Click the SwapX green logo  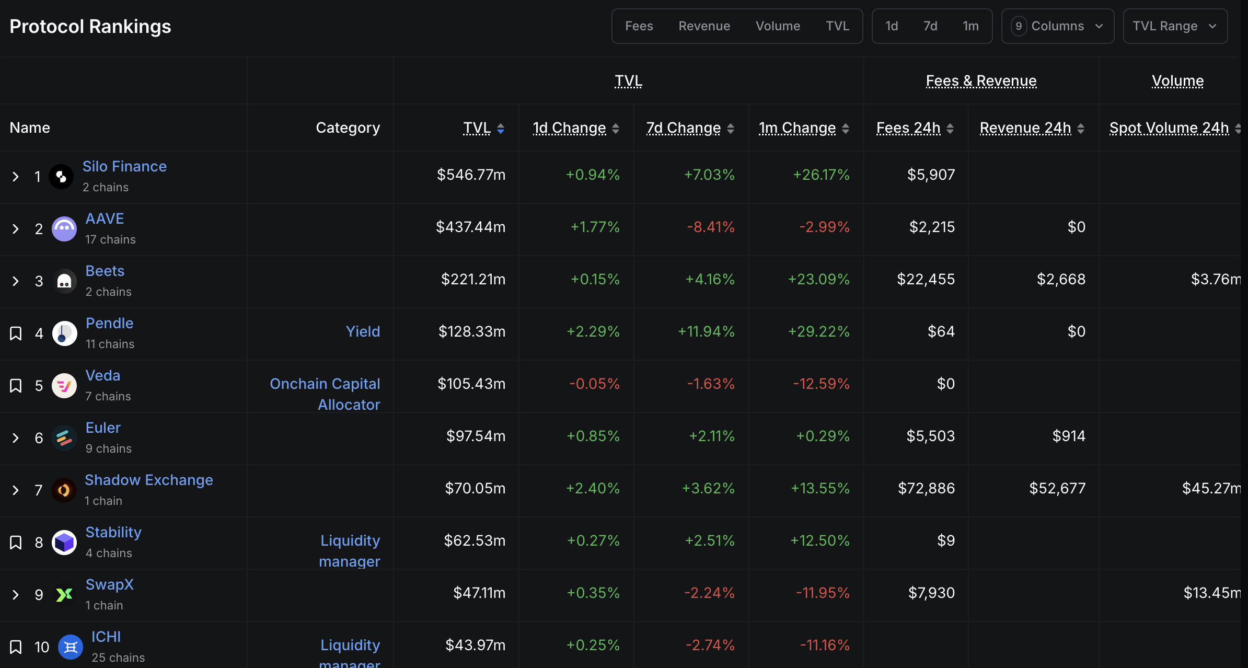tap(64, 595)
